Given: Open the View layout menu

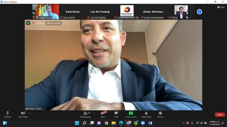Looking at the screenshot, I should tap(221, 7).
